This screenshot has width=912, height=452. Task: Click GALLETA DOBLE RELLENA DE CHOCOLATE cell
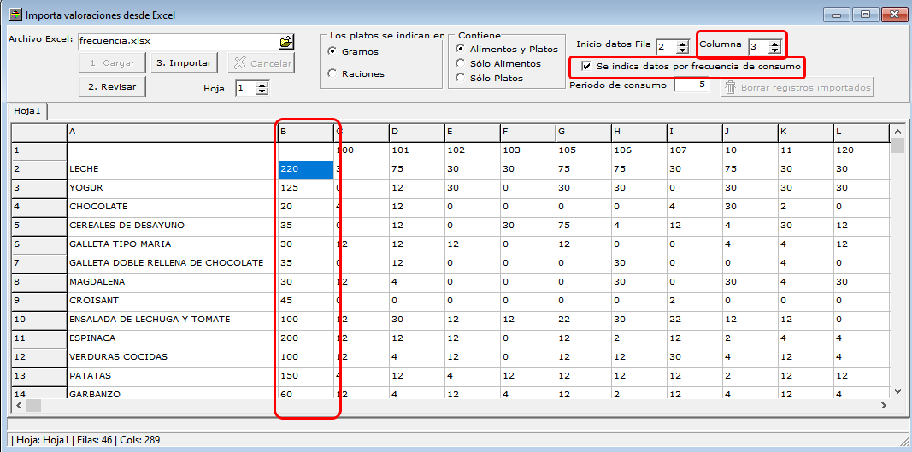click(172, 263)
